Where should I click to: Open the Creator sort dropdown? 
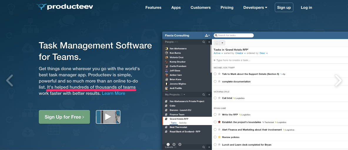241,53
